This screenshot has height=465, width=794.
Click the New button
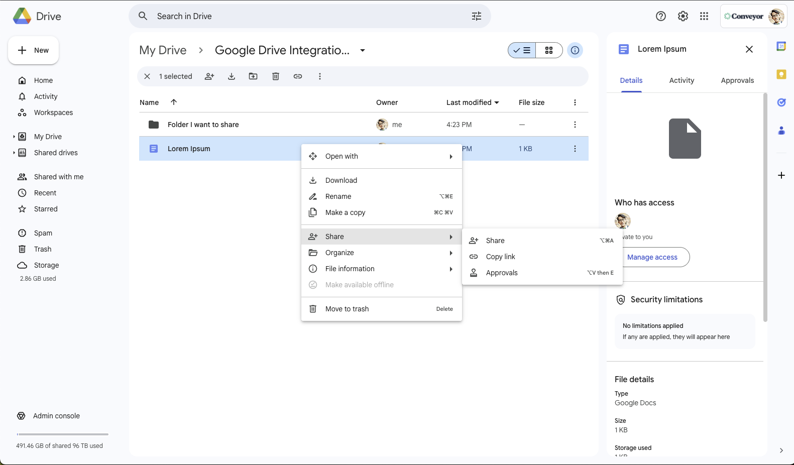[34, 50]
